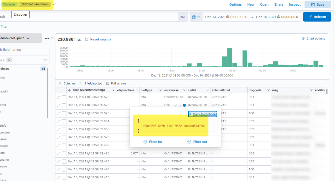The height and width of the screenshot is (181, 334).
Task: Click Open in the top menu
Action: [264, 4]
